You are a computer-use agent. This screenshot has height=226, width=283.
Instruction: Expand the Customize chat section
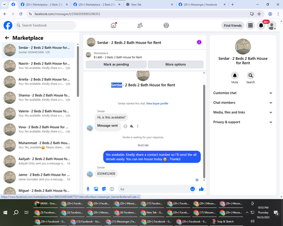coord(243,93)
